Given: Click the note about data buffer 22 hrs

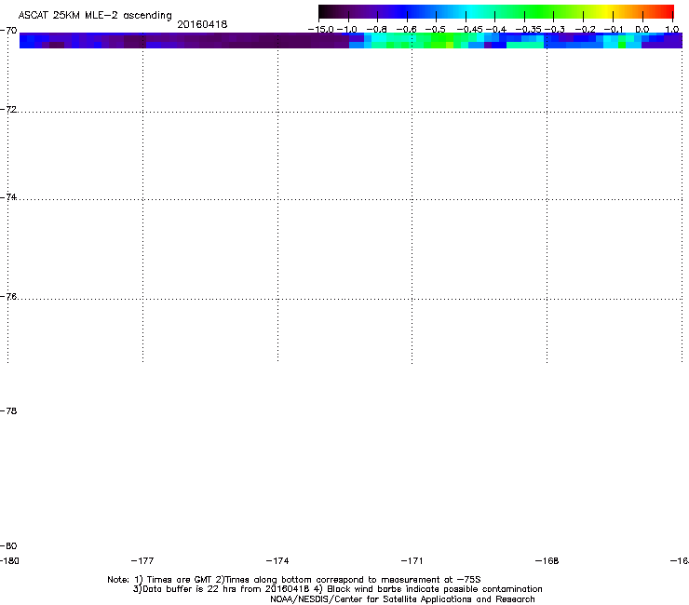Looking at the screenshot, I should (337, 589).
